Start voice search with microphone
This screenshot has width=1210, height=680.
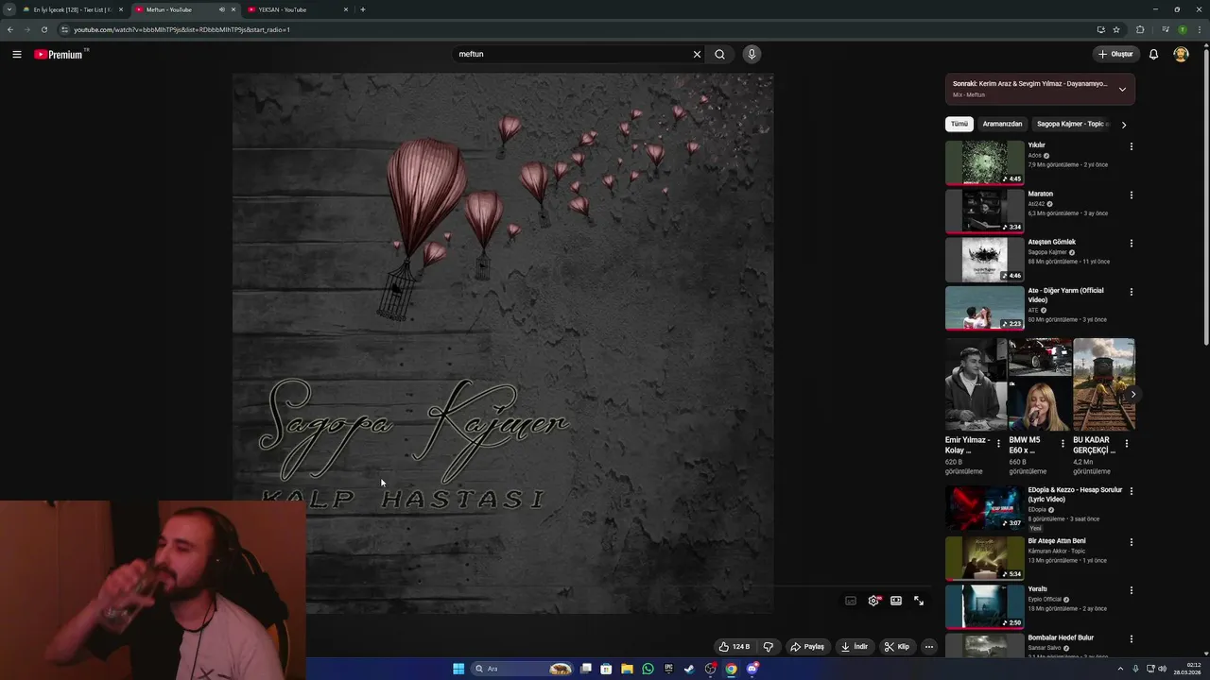pos(752,54)
